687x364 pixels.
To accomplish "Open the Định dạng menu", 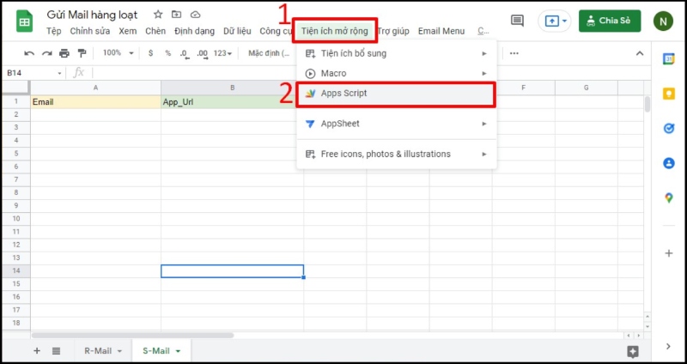I will coord(195,31).
